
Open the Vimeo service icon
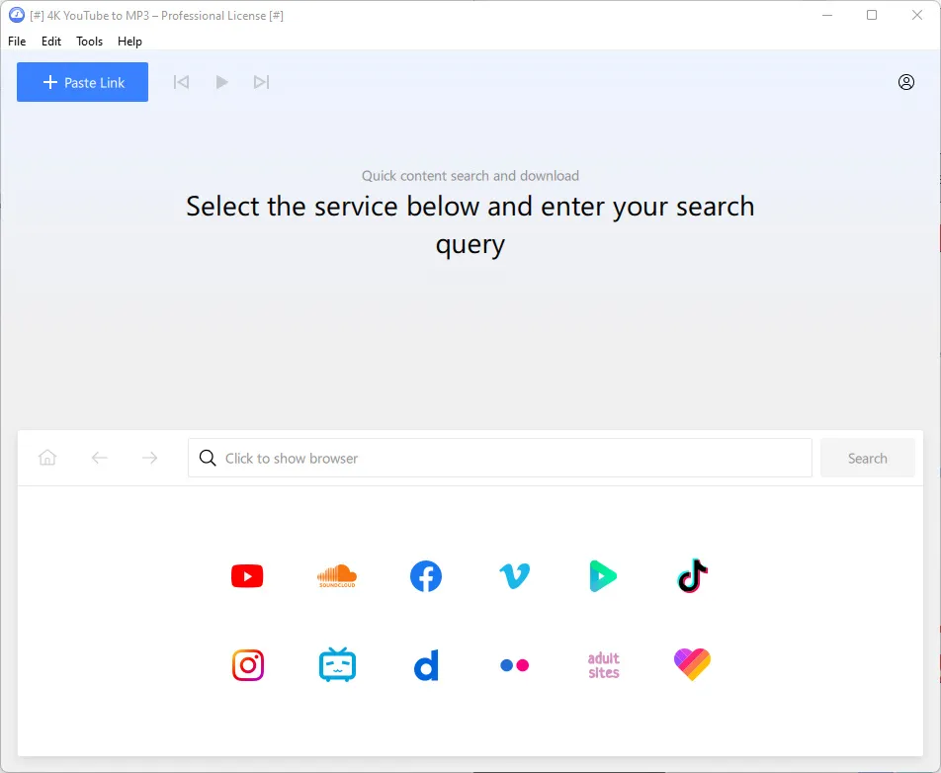(514, 576)
